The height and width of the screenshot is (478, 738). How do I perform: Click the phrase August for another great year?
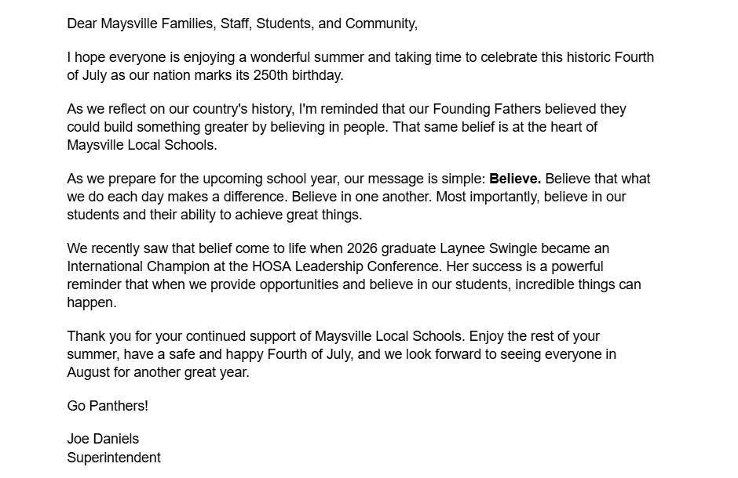pos(158,373)
